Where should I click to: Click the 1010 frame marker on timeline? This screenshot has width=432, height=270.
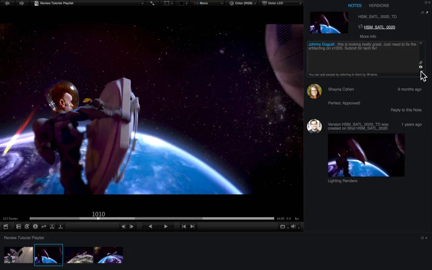pos(99,214)
